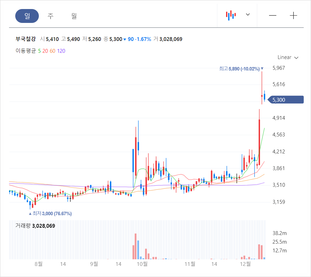This screenshot has width=311, height=277.
Task: Click the 고 5,490 high price value
Action: 71,39
